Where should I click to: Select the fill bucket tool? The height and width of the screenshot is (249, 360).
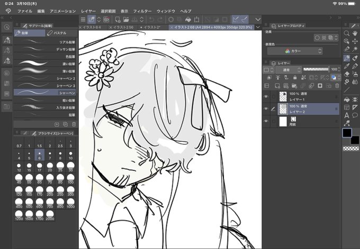coord(347,100)
